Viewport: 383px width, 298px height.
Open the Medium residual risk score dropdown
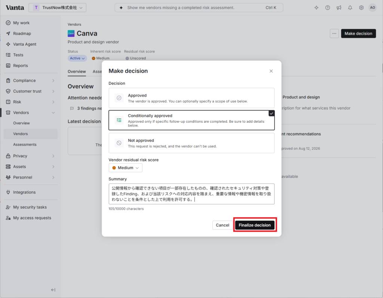coord(125,168)
